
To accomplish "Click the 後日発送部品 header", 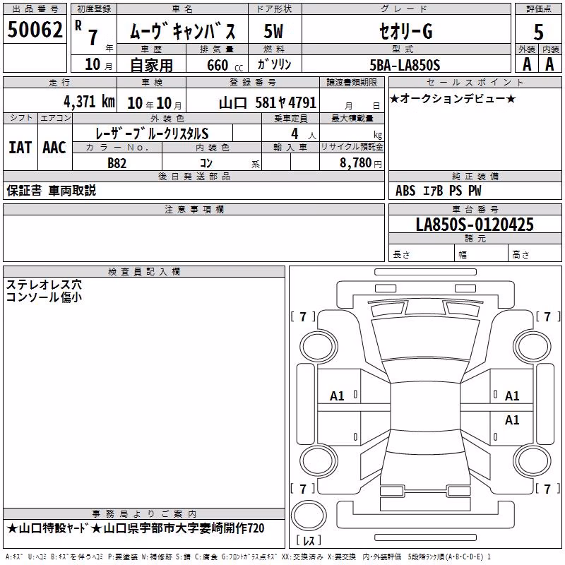I will pos(194,176).
